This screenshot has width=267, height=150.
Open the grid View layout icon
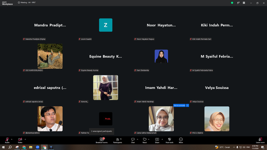[244, 3]
